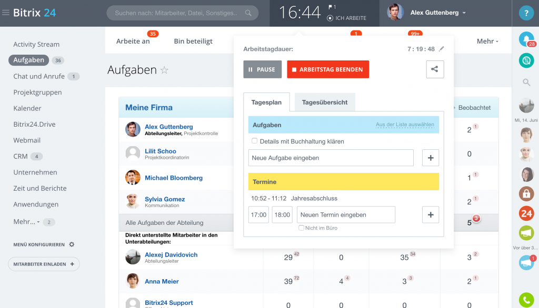Open the teal chat icon in the right sidebar

click(x=526, y=61)
